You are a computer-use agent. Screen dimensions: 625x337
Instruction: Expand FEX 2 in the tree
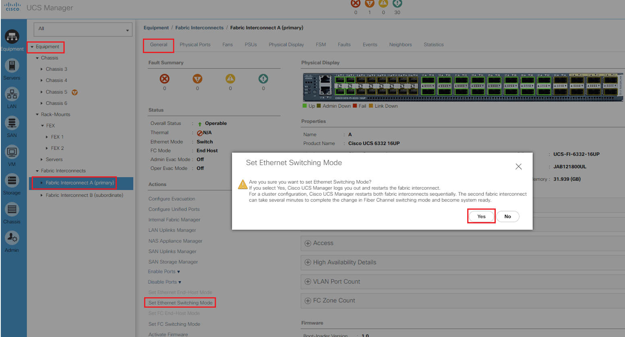point(47,149)
